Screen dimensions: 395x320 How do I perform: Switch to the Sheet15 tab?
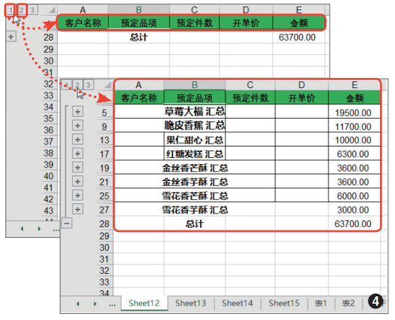click(284, 303)
